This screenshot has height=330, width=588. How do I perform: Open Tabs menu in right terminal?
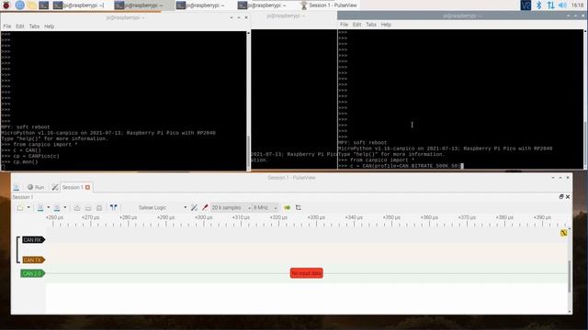point(371,25)
